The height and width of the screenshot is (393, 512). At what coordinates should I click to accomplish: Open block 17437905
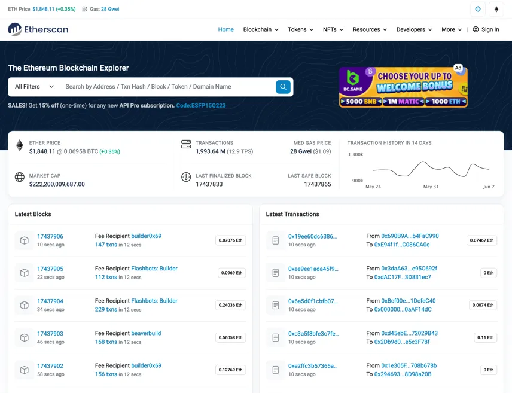pos(50,269)
